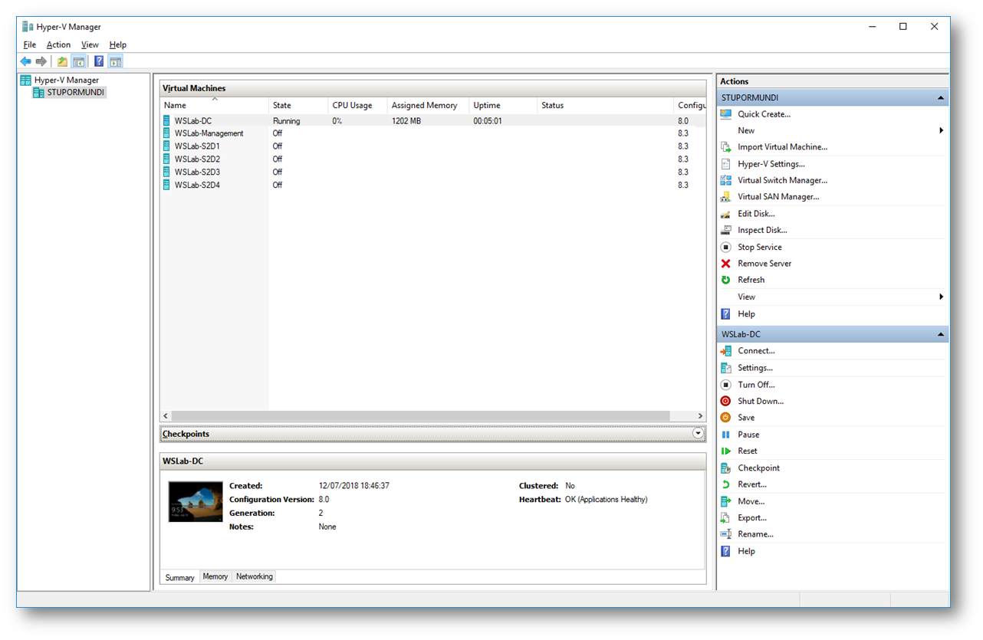Click the Quick Create icon in Actions
Image resolution: width=983 pixels, height=640 pixels.
pos(726,114)
